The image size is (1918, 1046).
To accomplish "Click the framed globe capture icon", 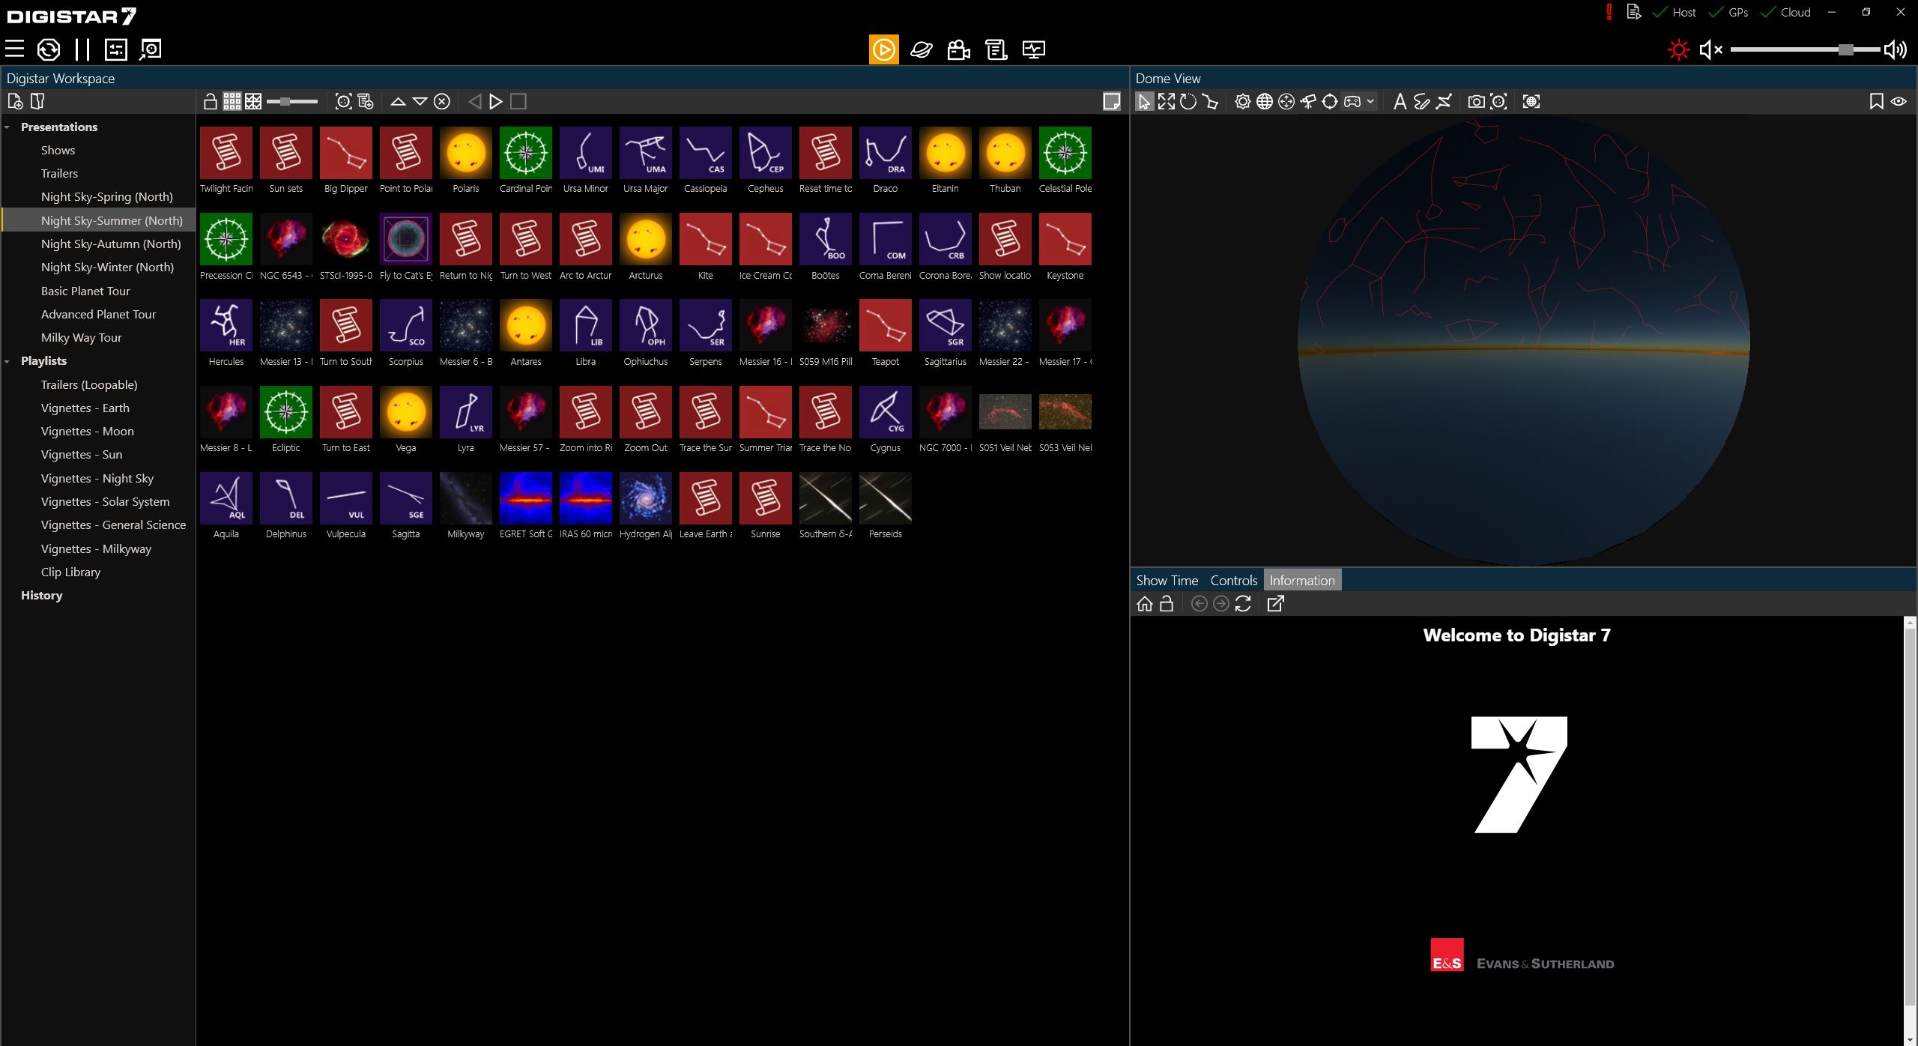I will pyautogui.click(x=1531, y=101).
